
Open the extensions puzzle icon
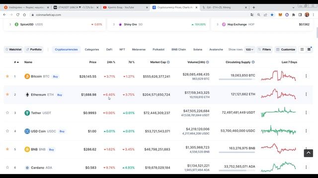[294, 15]
